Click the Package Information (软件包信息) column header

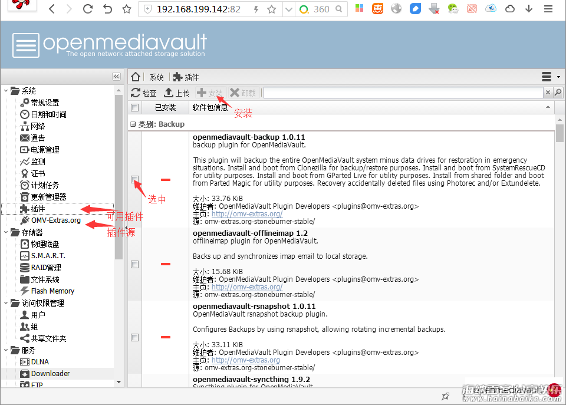coord(210,107)
